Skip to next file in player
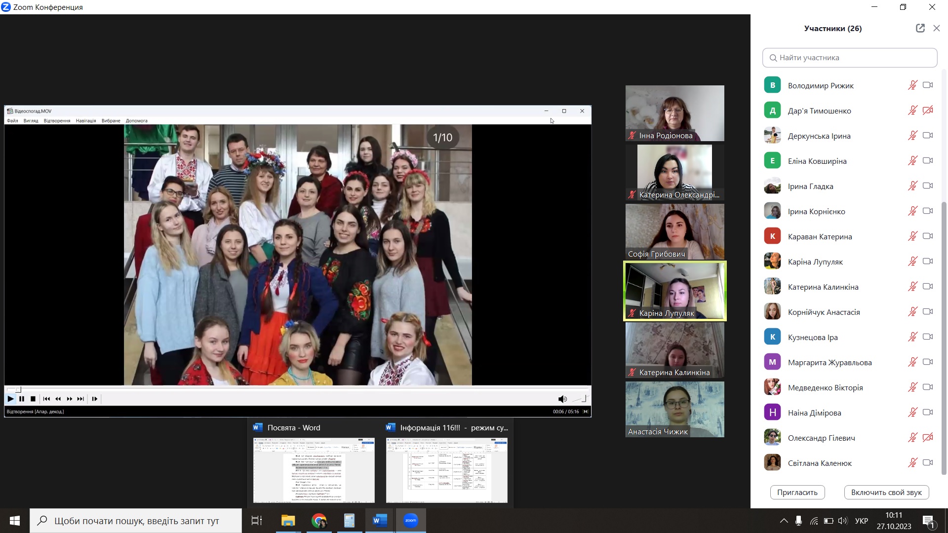The image size is (948, 533). click(80, 399)
